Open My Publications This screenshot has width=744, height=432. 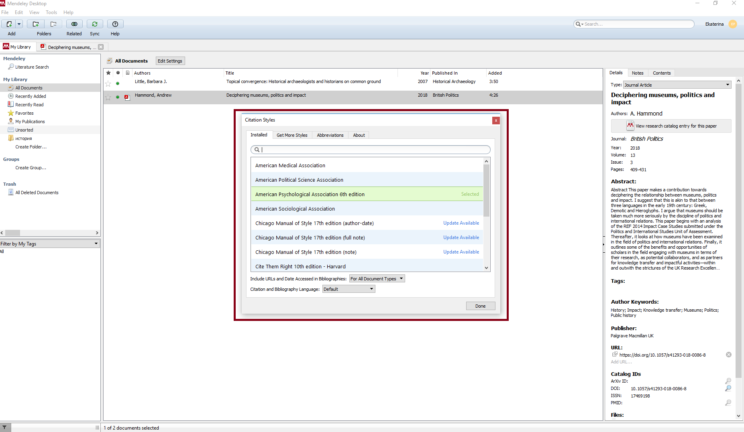coord(30,122)
